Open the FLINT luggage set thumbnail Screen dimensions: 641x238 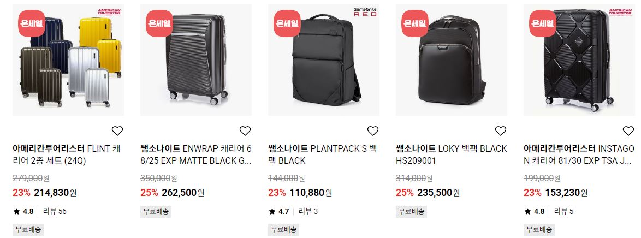coord(68,60)
